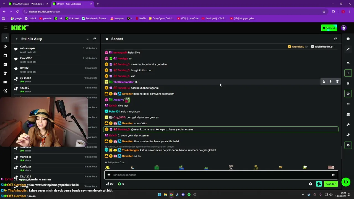Open the emoji picker in message box
Image resolution: width=354 pixels, height=199 pixels.
(333, 175)
